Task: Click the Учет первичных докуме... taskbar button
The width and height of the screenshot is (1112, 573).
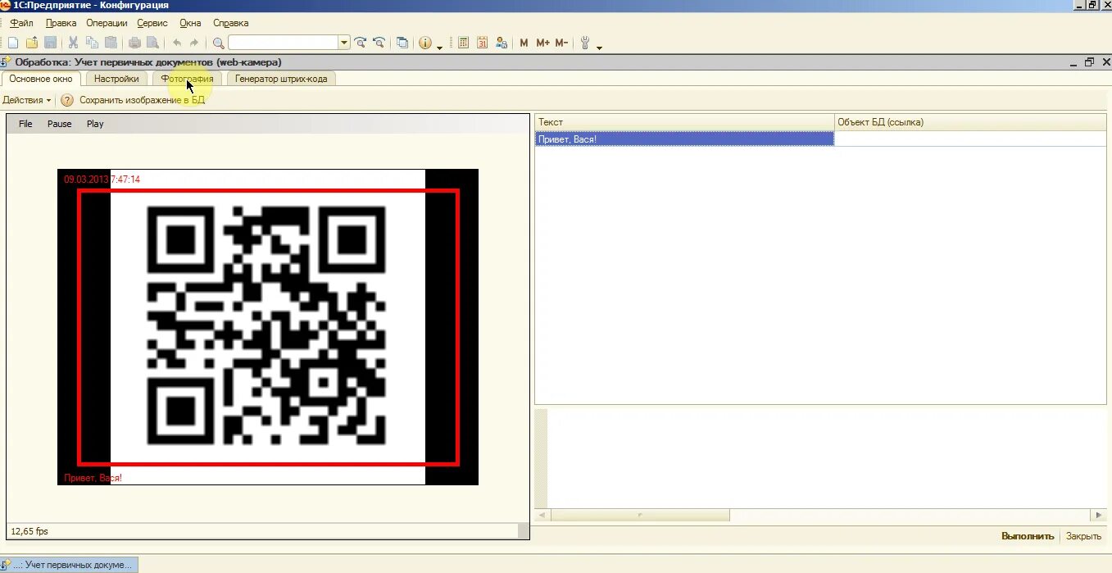Action: [x=70, y=565]
